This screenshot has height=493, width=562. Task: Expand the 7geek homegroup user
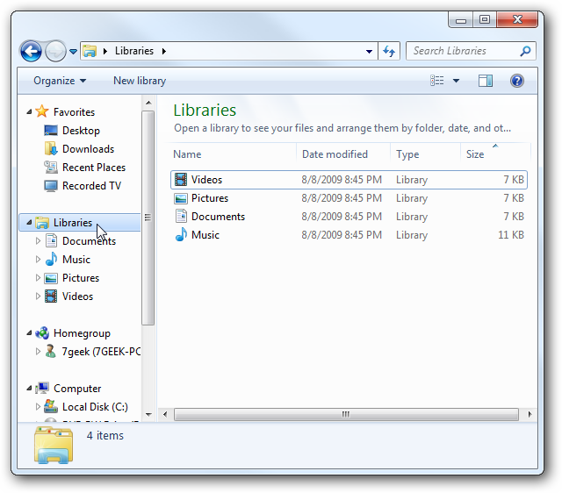click(x=38, y=352)
